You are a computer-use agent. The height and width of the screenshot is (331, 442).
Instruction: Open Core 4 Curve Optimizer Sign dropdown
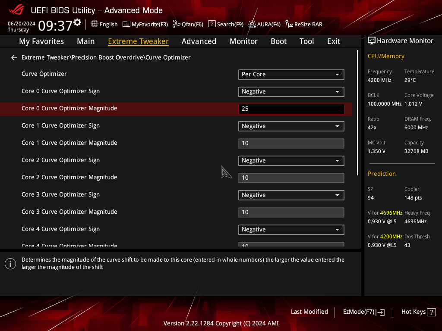point(291,230)
